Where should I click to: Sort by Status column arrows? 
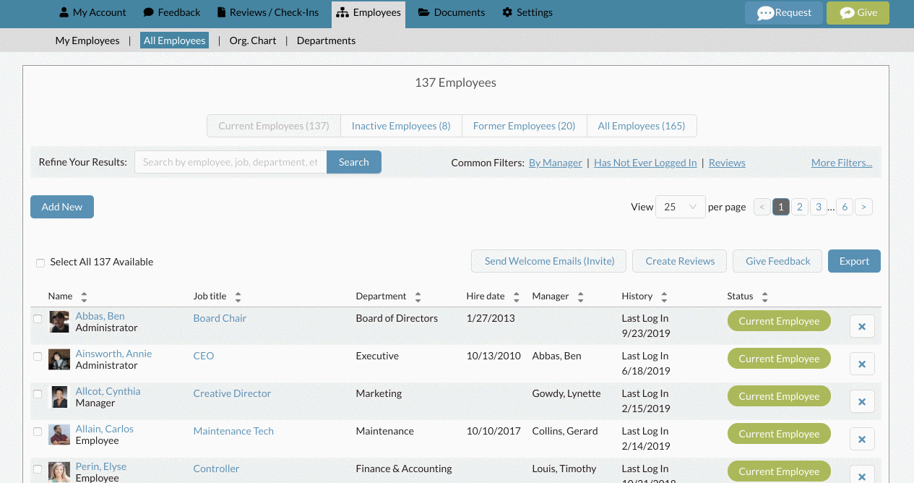click(x=764, y=296)
